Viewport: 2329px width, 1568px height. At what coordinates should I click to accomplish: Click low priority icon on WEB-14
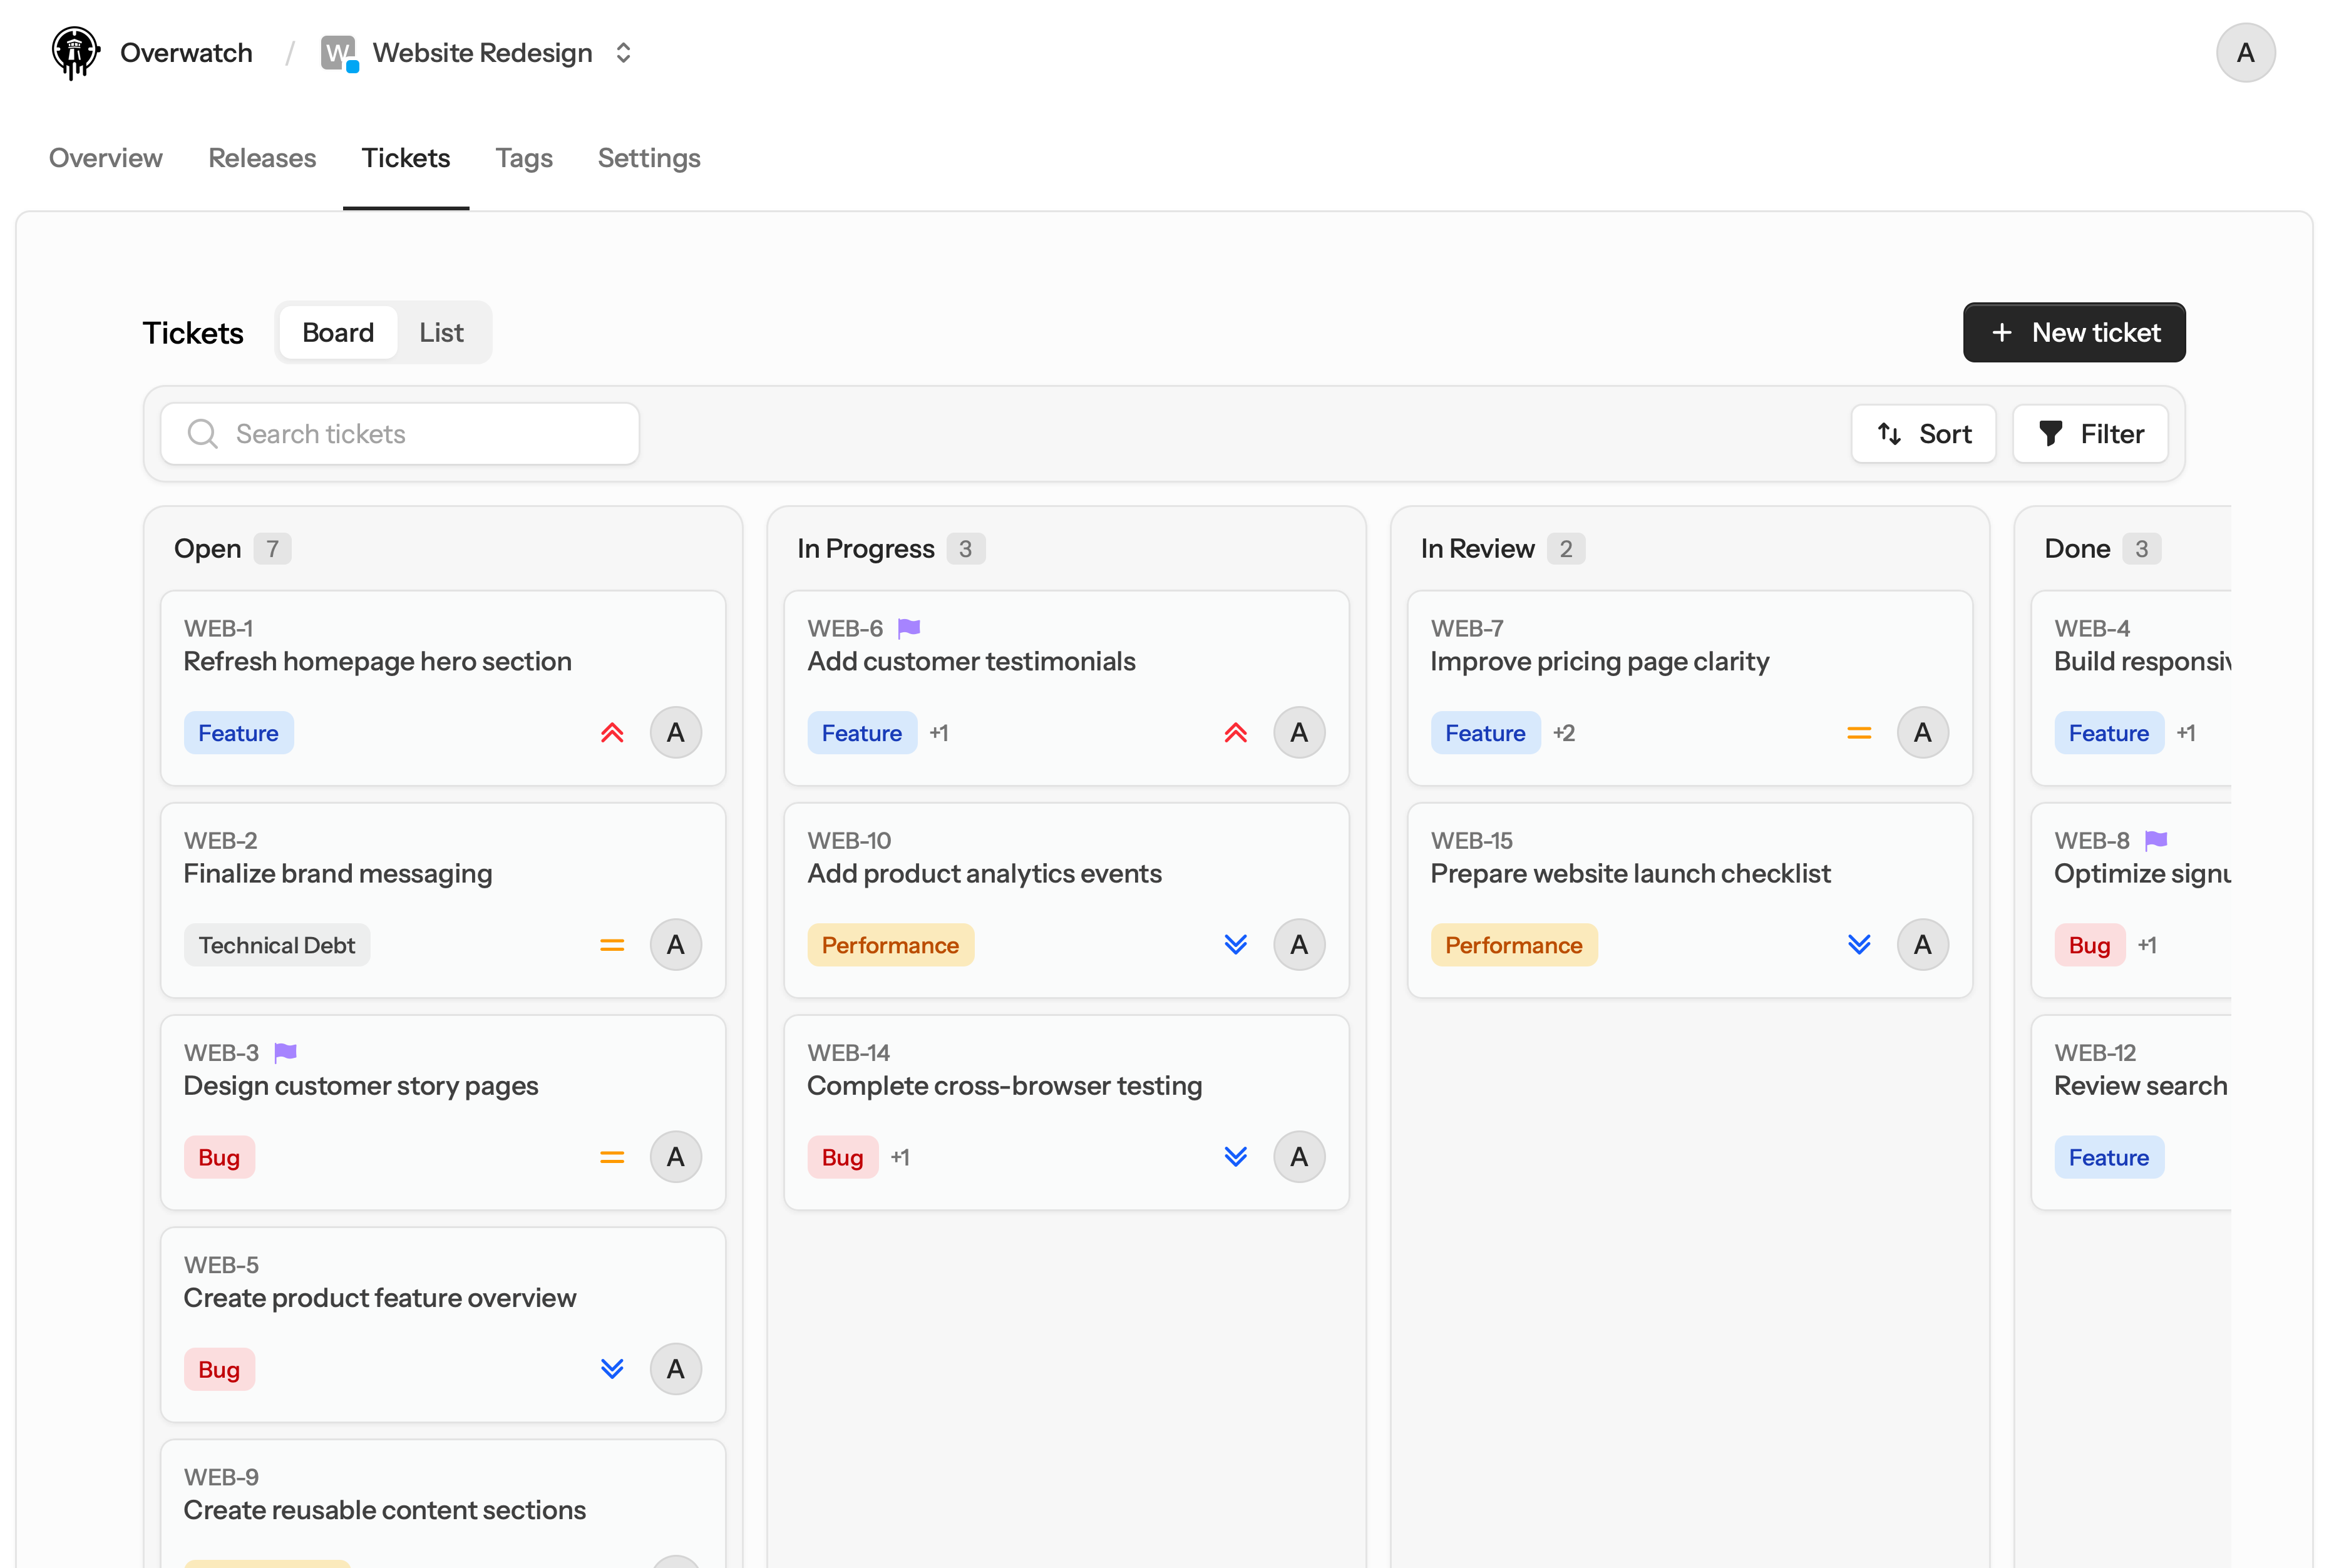pyautogui.click(x=1236, y=1157)
